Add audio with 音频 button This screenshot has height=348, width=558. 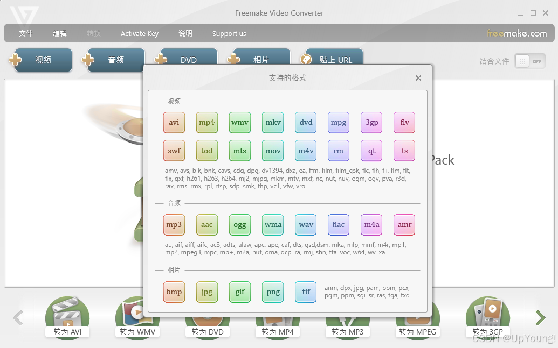[x=113, y=60]
